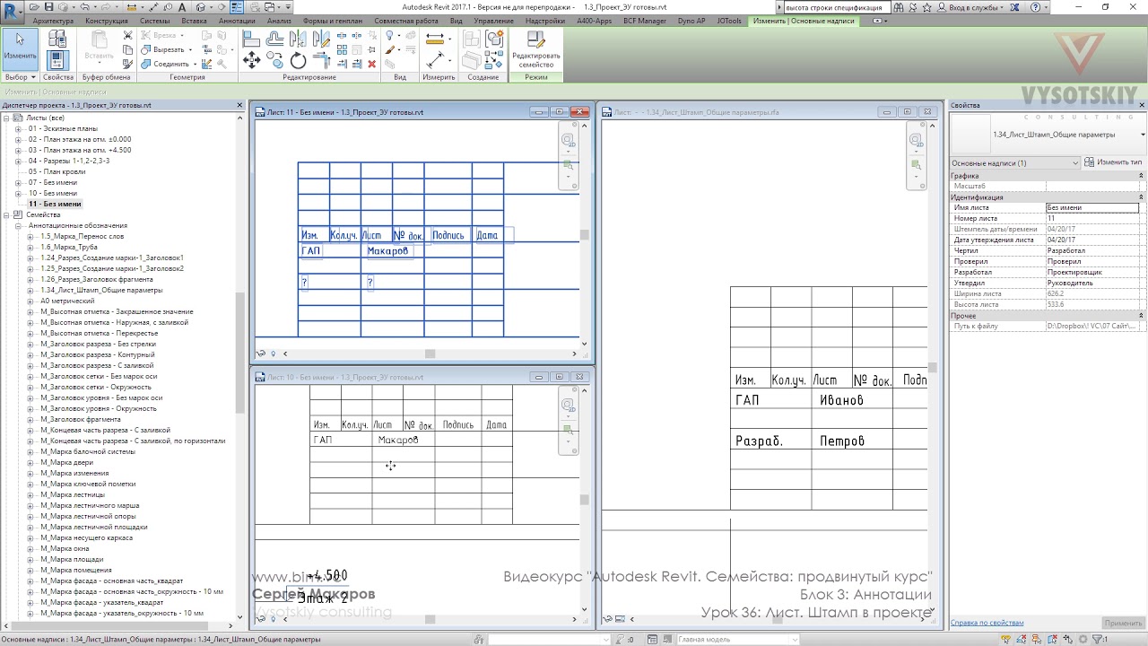Screen dimensions: 1148x646
Task: Select the Изменить (Modify) arrow tool
Action: click(x=20, y=49)
